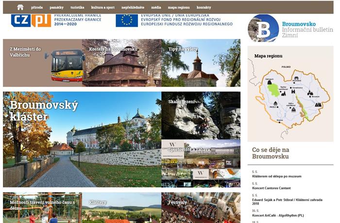Screen dimensions: 340x223
Task: Open the nepřehlédněte menu item
Action: (133, 7)
